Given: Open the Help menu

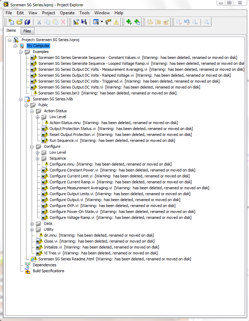Looking at the screenshot, I should [119, 13].
